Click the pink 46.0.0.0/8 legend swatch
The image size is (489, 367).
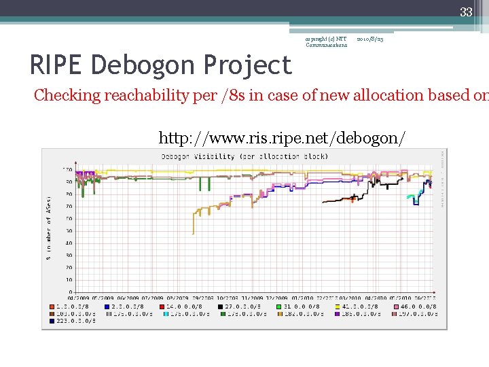tap(396, 307)
